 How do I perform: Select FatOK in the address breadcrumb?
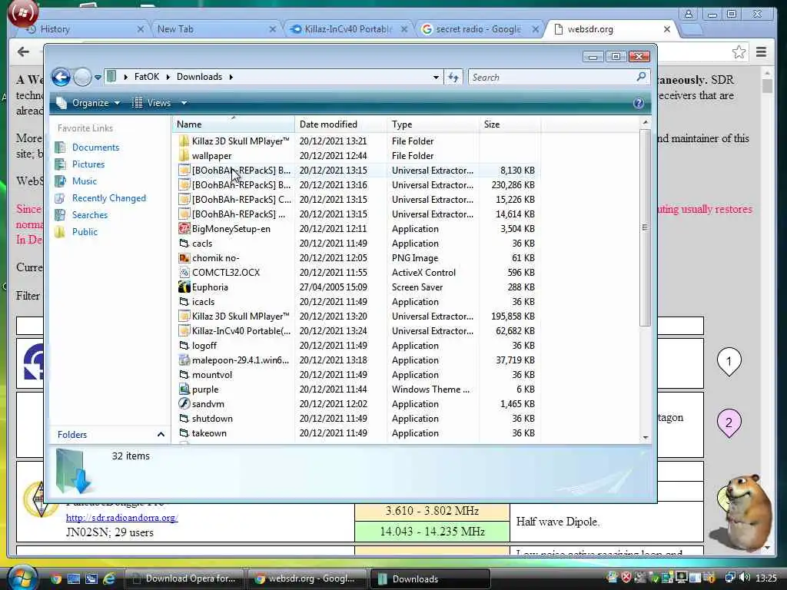[147, 77]
